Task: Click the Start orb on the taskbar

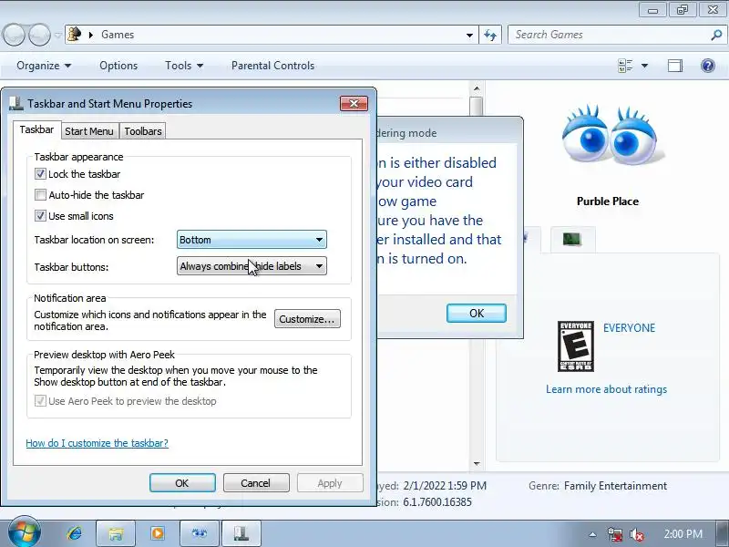Action: [25, 532]
